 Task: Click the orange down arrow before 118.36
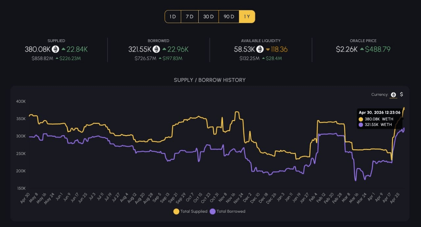click(x=268, y=49)
